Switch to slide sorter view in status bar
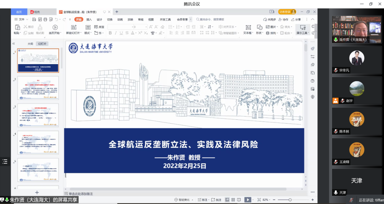This screenshot has height=204, width=384. (x=233, y=200)
